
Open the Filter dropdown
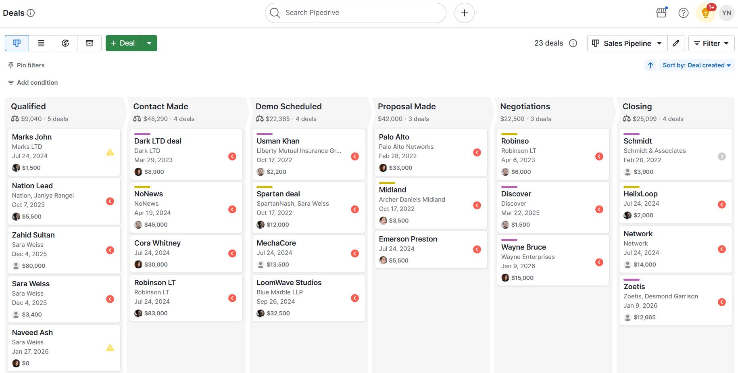pos(711,43)
